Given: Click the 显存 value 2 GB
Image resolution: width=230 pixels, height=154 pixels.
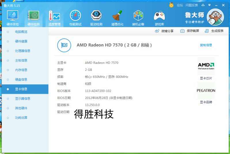Looking at the screenshot, I should [88, 70].
